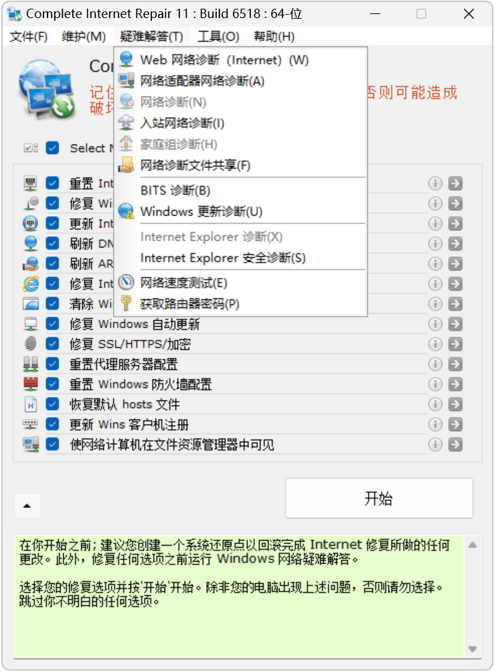The height and width of the screenshot is (672, 494).
Task: Select Internet Explorer 安全诊断(S) entry
Action: point(241,258)
